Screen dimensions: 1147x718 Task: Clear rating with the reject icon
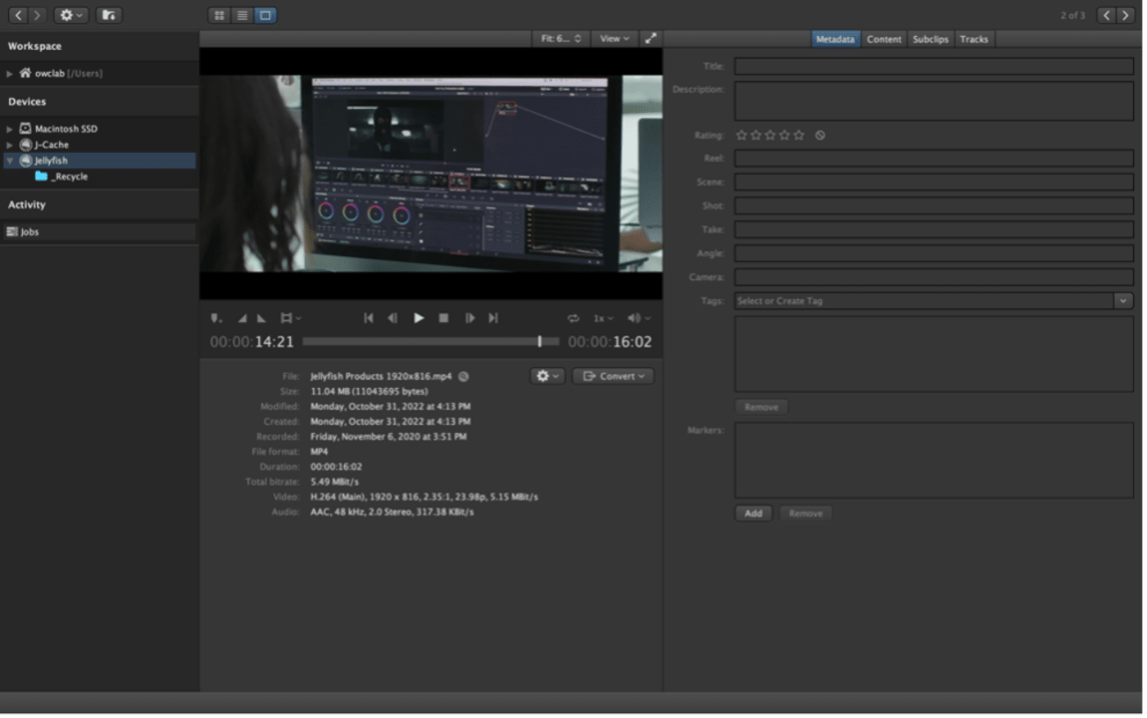pyautogui.click(x=820, y=135)
